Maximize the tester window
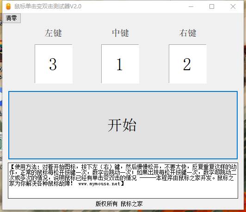Screen dimensions: 246x212 click(212, 6)
